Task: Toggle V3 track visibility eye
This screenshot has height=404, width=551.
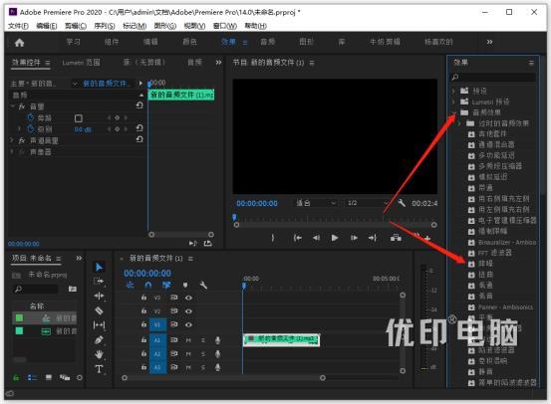Action: click(188, 298)
